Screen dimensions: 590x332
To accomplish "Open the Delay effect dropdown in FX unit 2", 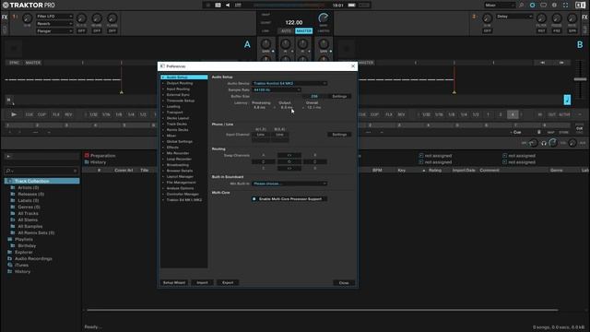I will pos(514,17).
